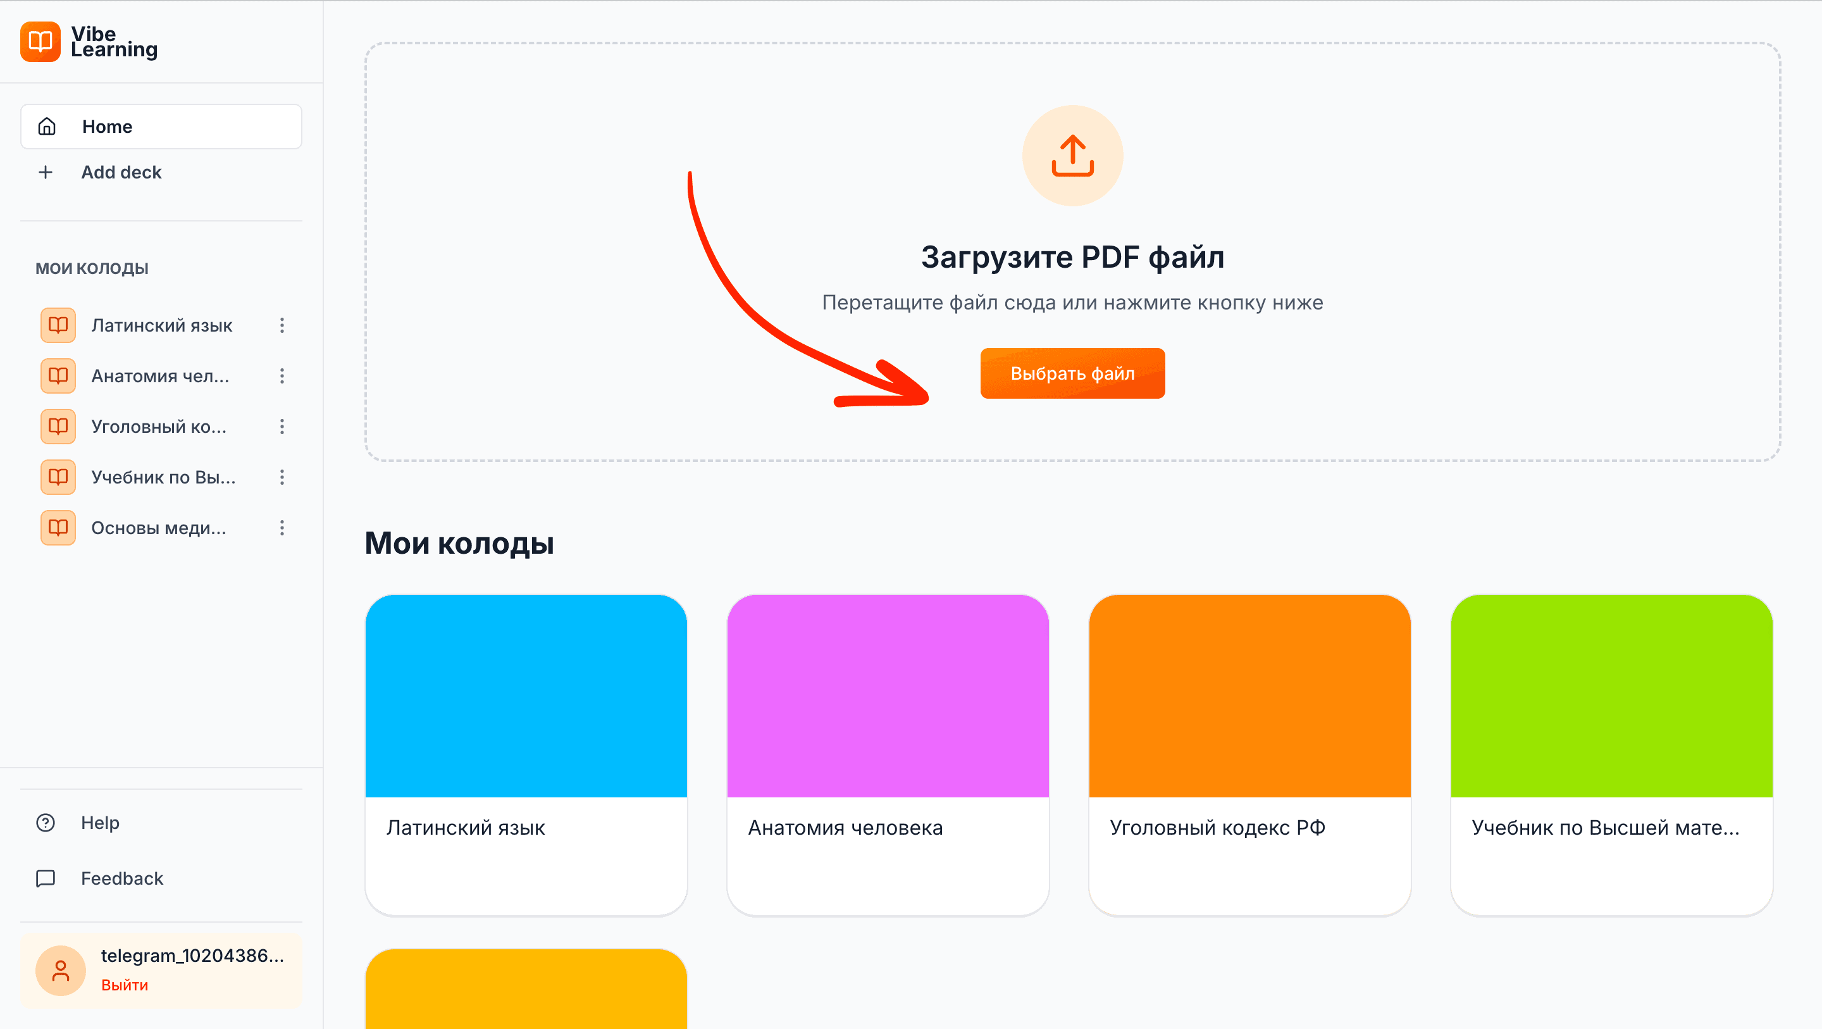
Task: Click the Выбрать файл button
Action: pyautogui.click(x=1072, y=373)
